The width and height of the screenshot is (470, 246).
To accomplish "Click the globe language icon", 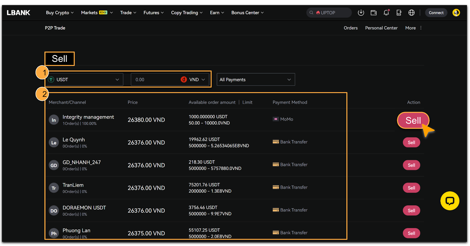I will [x=411, y=13].
